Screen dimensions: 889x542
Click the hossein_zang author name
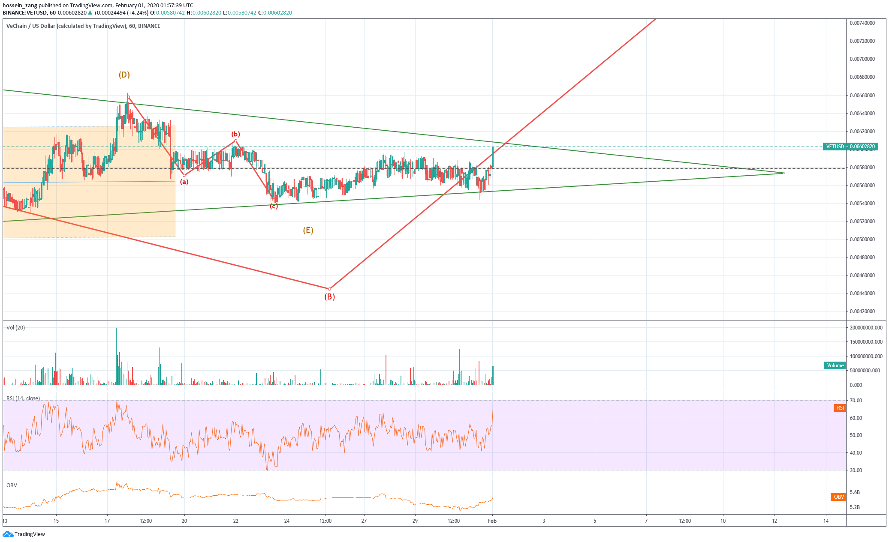coord(20,5)
